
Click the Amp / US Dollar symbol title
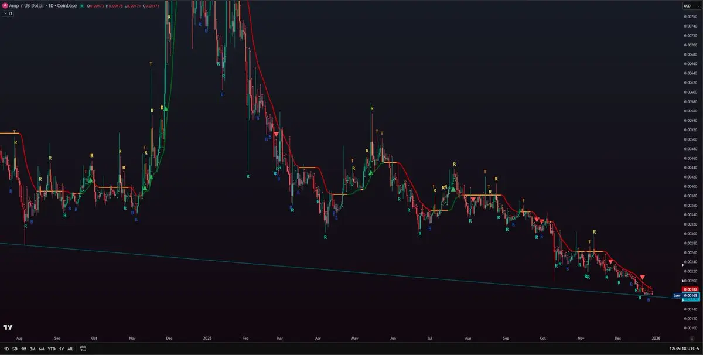[x=25, y=5]
